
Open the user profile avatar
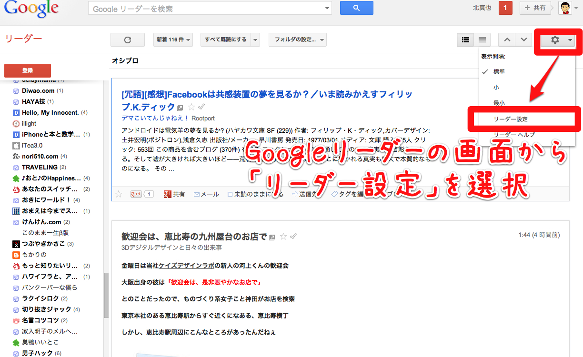coord(565,8)
